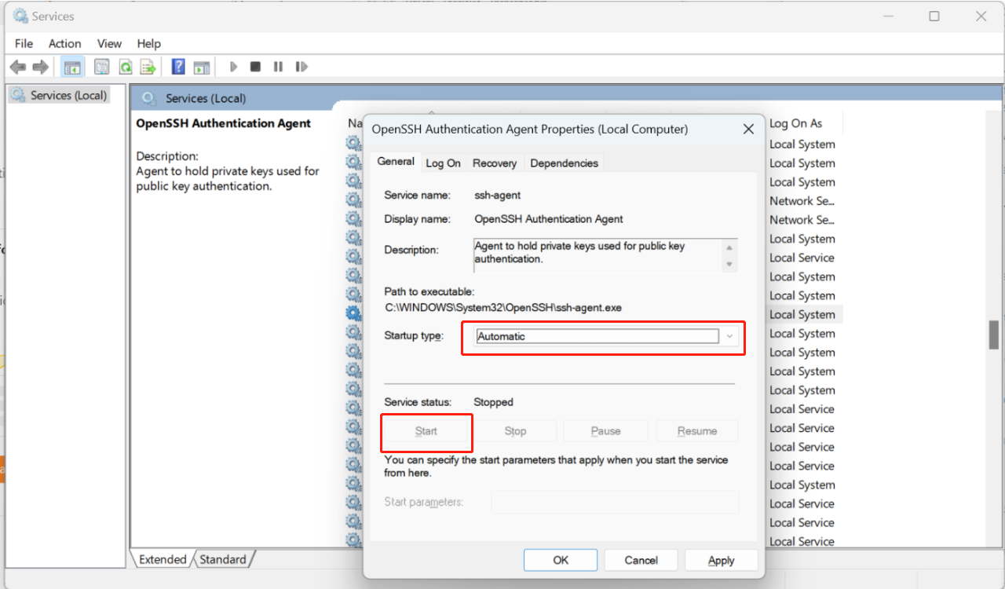Click the Apply button
Image resolution: width=1005 pixels, height=589 pixels.
pyautogui.click(x=721, y=560)
